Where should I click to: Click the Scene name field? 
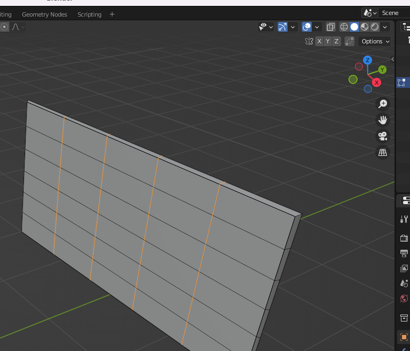(394, 13)
